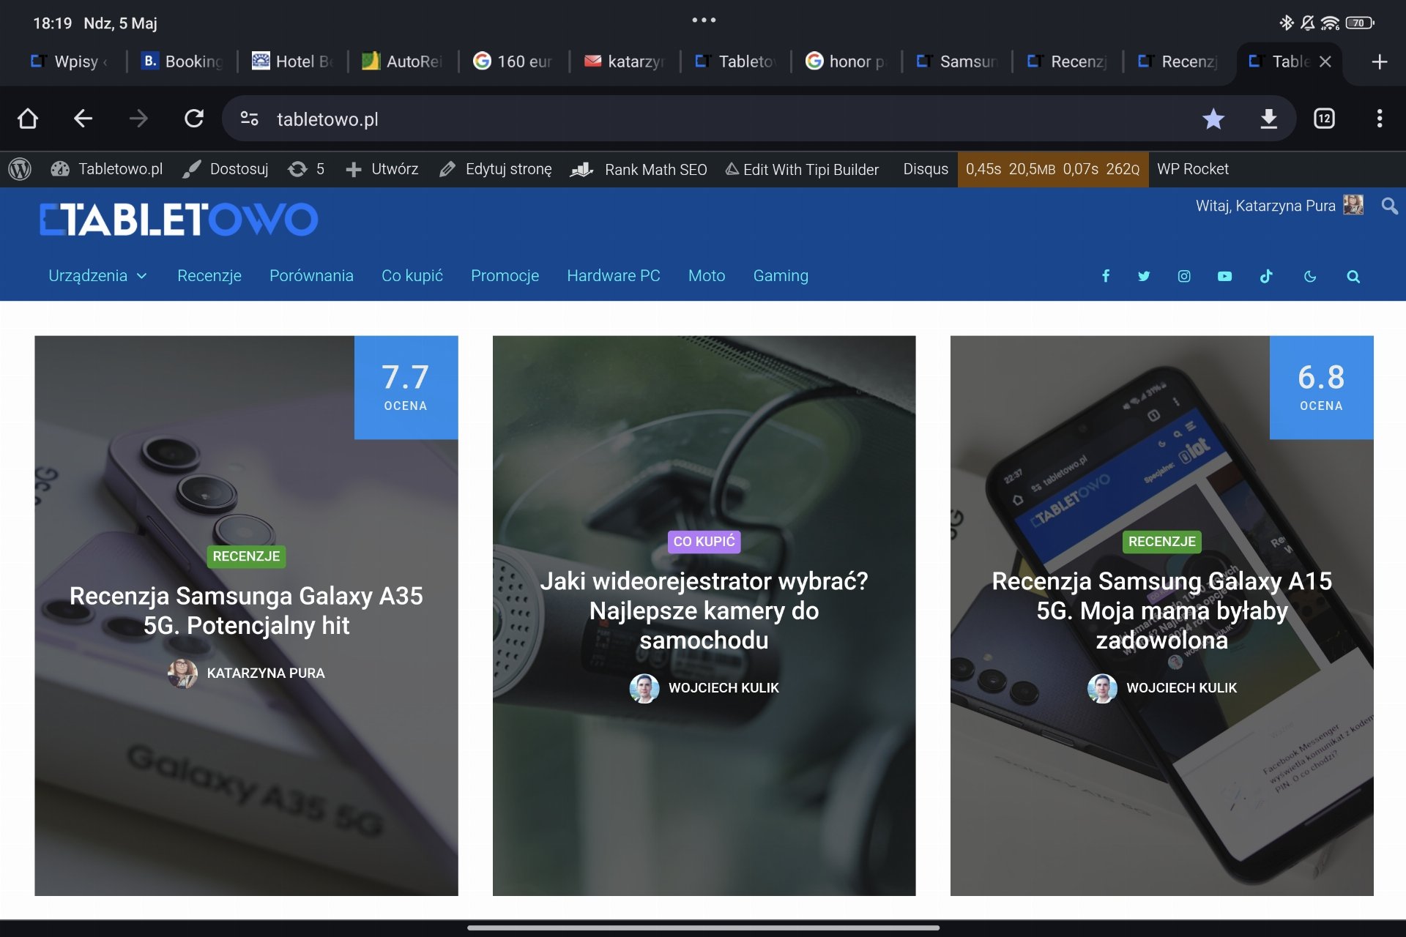Click the admin bar search magnifier
The height and width of the screenshot is (937, 1406).
[x=1389, y=206]
